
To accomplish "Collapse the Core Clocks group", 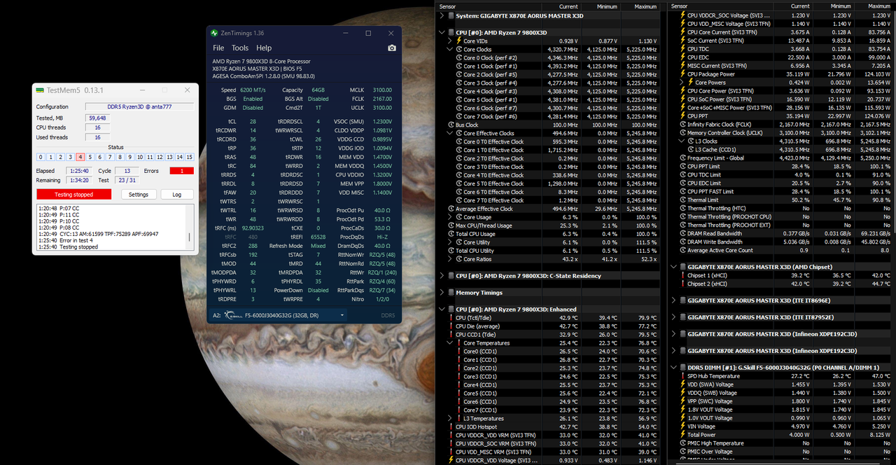I will [x=449, y=49].
